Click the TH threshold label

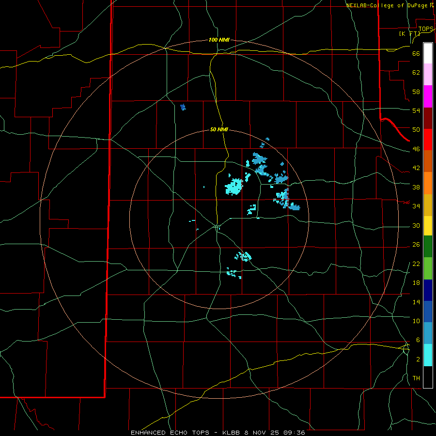coord(416,378)
